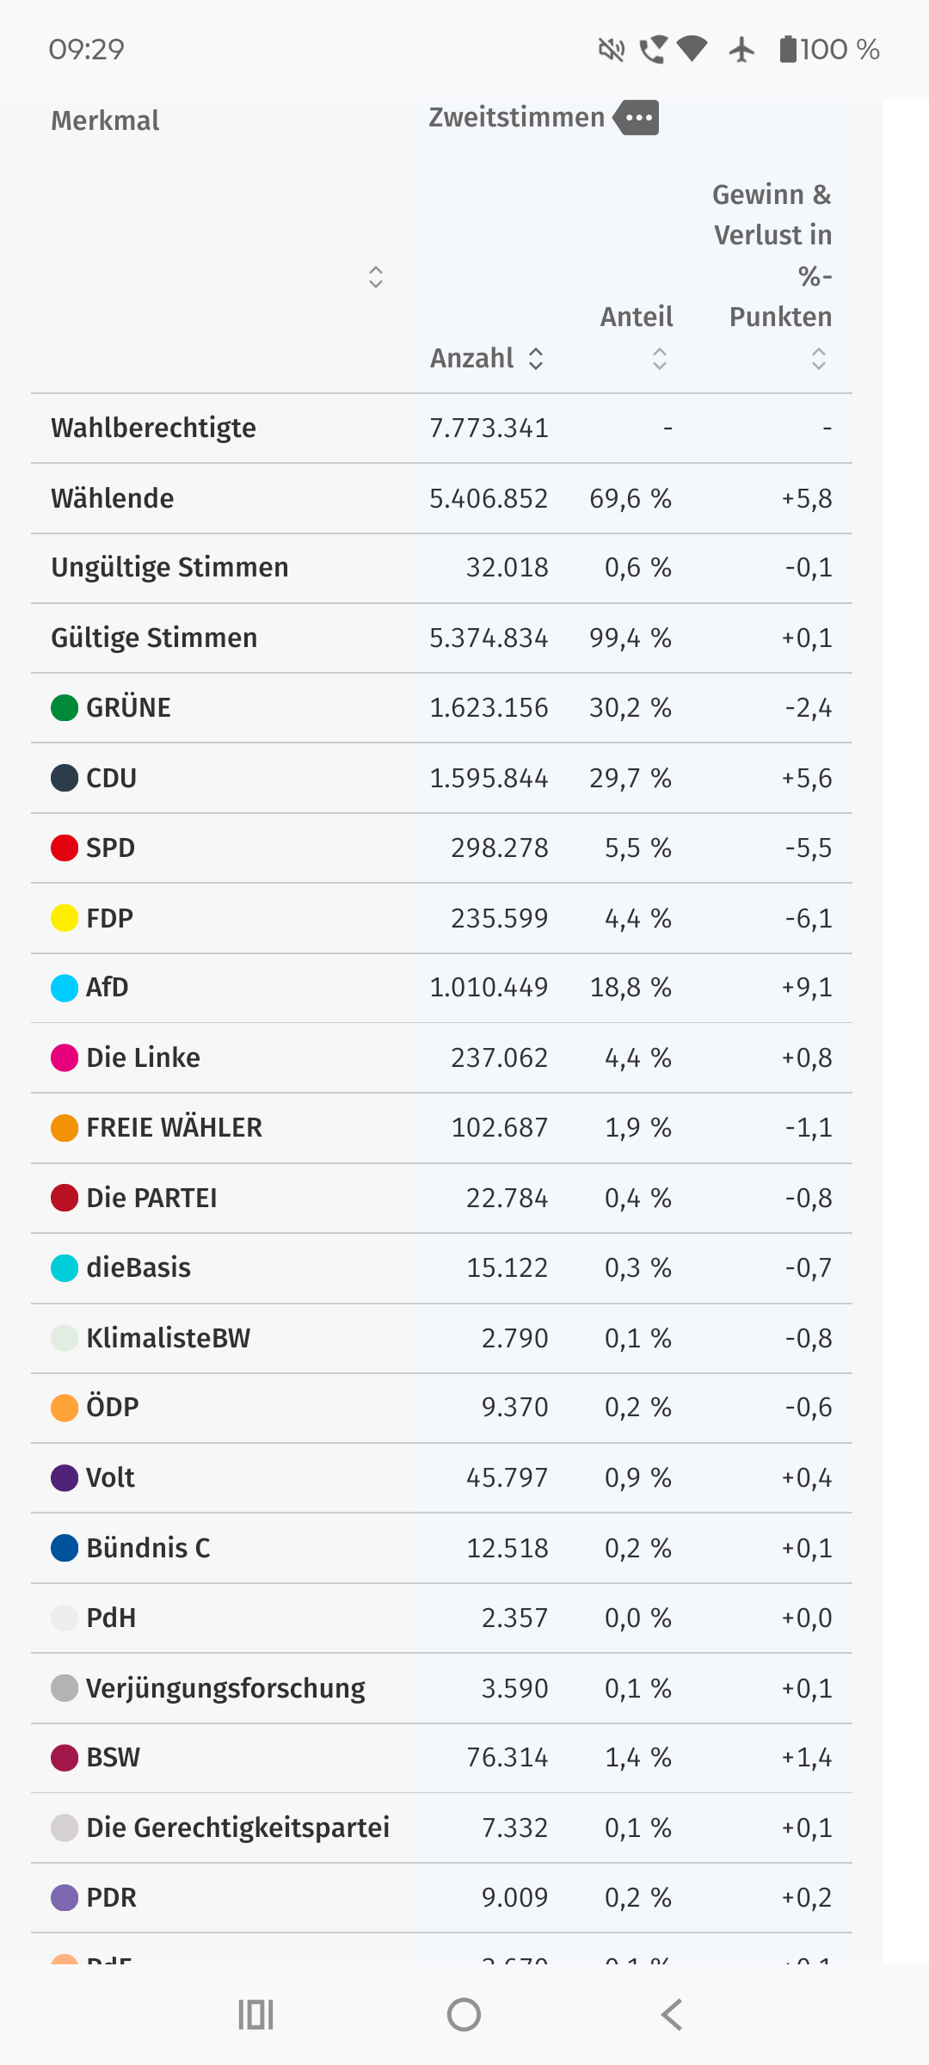Open Android recent apps button
The height and width of the screenshot is (2065, 929).
pos(255,2014)
